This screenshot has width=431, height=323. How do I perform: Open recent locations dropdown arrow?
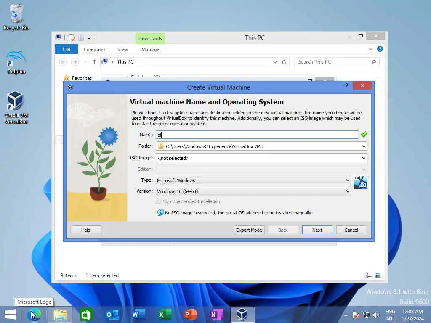85,62
